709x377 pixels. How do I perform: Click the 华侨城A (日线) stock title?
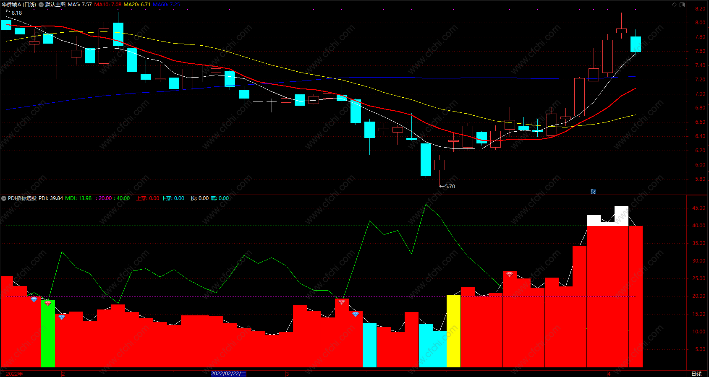pos(18,5)
